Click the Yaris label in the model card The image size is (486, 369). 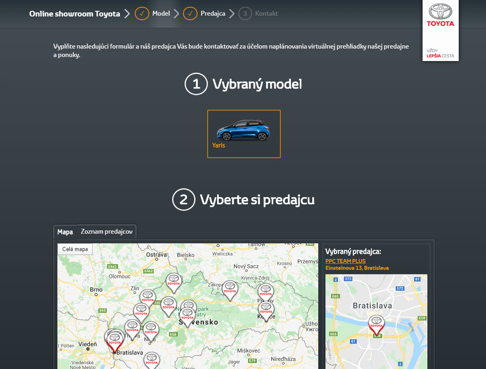[219, 145]
